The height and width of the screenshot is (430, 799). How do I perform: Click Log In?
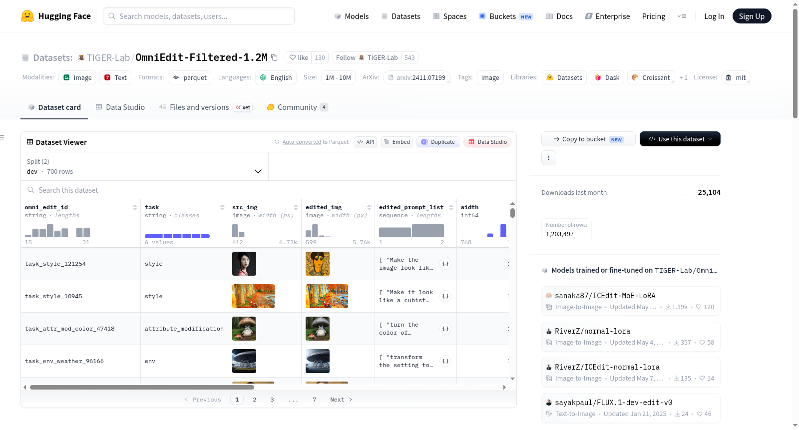click(714, 16)
